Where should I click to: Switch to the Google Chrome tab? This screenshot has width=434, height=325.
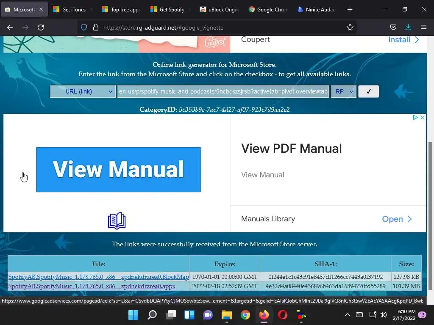tap(268, 10)
